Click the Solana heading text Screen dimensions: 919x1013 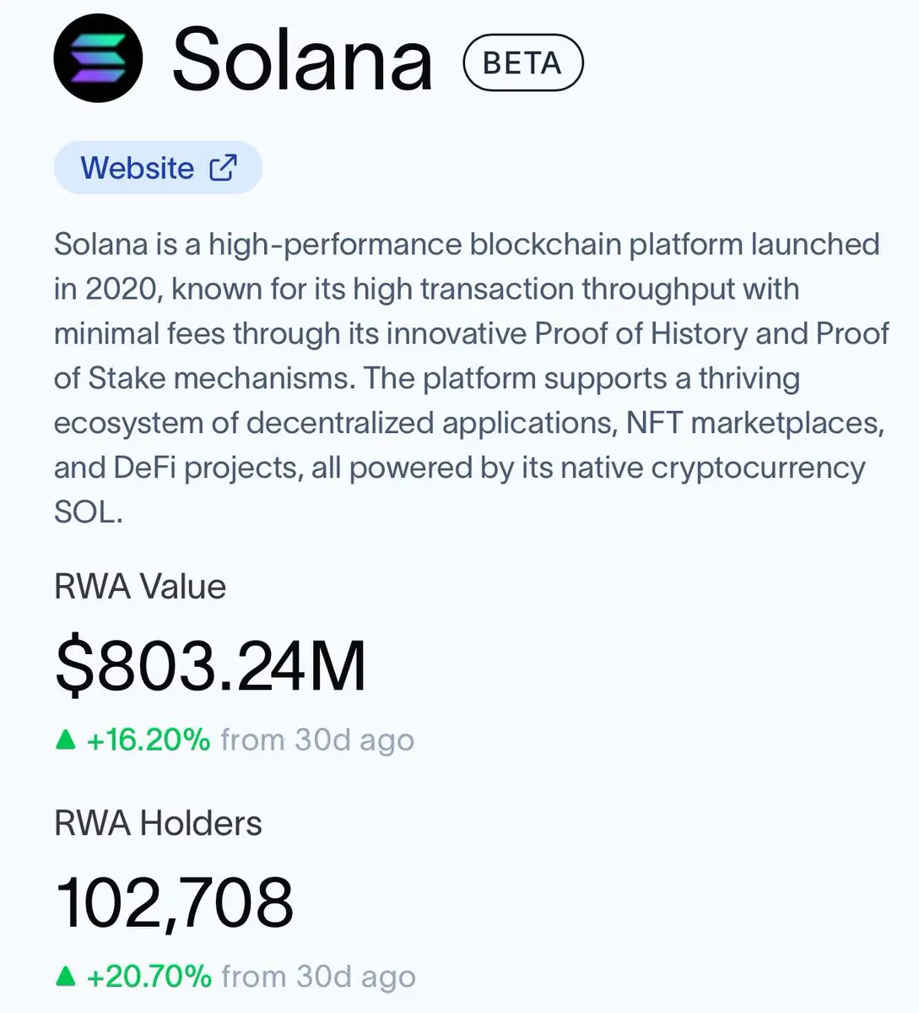point(302,61)
